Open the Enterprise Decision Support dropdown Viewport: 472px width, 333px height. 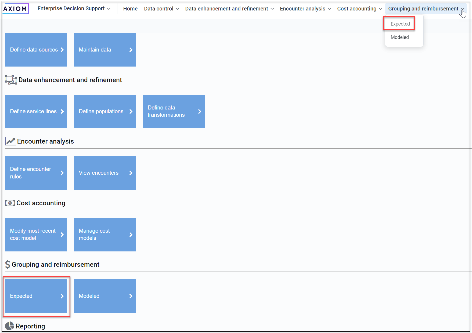coord(74,9)
